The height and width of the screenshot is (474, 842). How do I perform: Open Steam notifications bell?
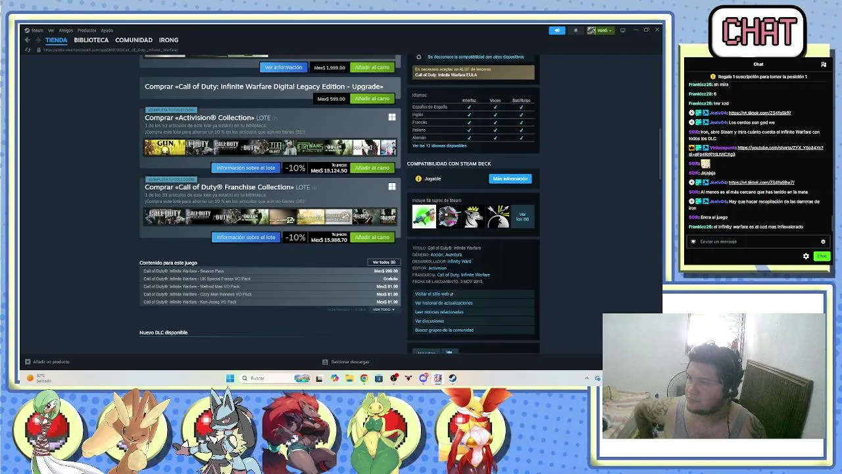[576, 30]
